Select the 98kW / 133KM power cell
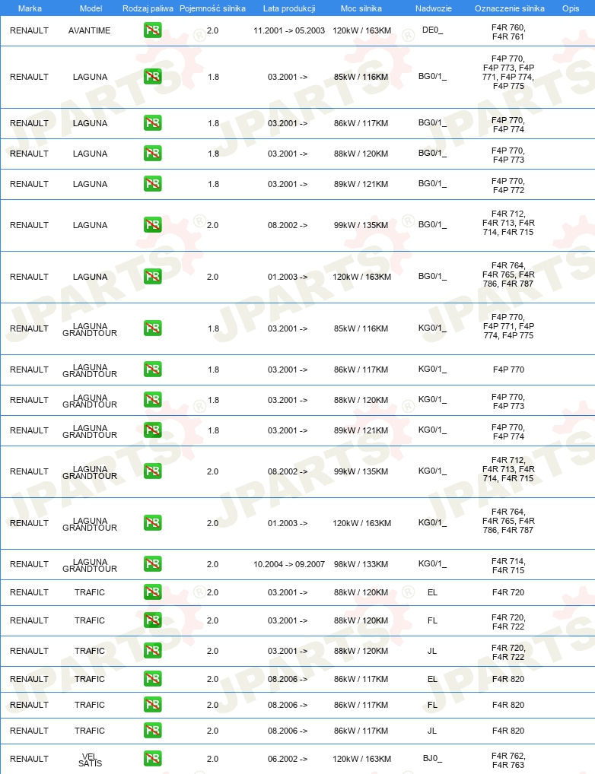595x774 pixels. (x=361, y=564)
